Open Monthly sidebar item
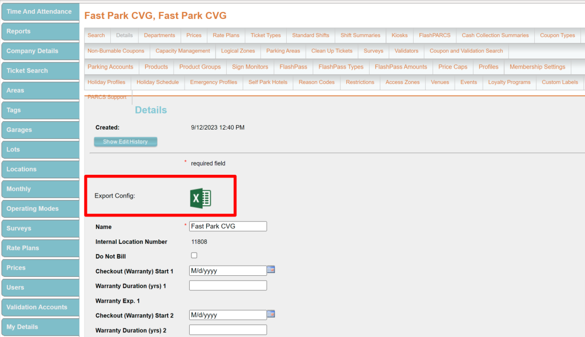585x337 pixels. click(41, 189)
